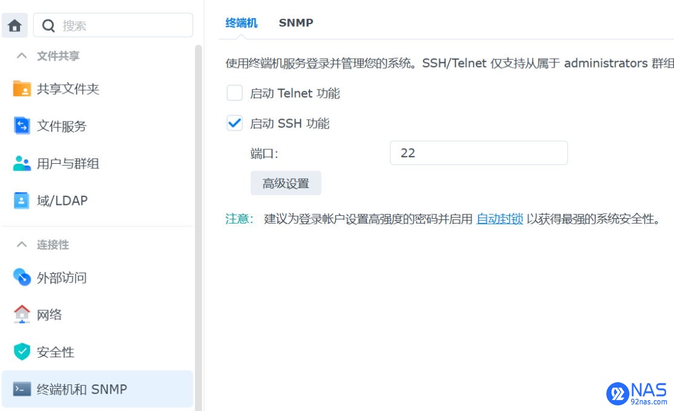This screenshot has height=411, width=674.
Task: Click the 连接性 section heading text
Action: point(53,245)
